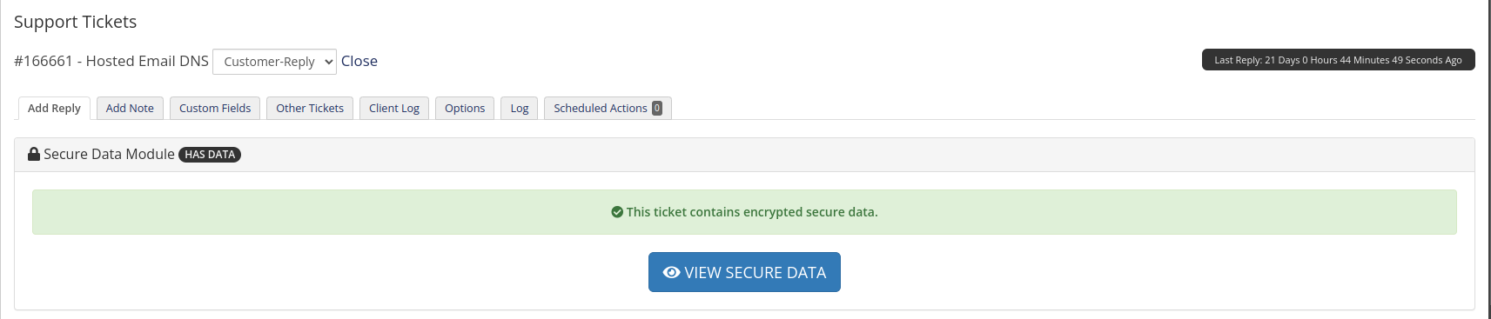This screenshot has width=1491, height=319.
Task: Open the Add Note tab
Action: pos(130,108)
